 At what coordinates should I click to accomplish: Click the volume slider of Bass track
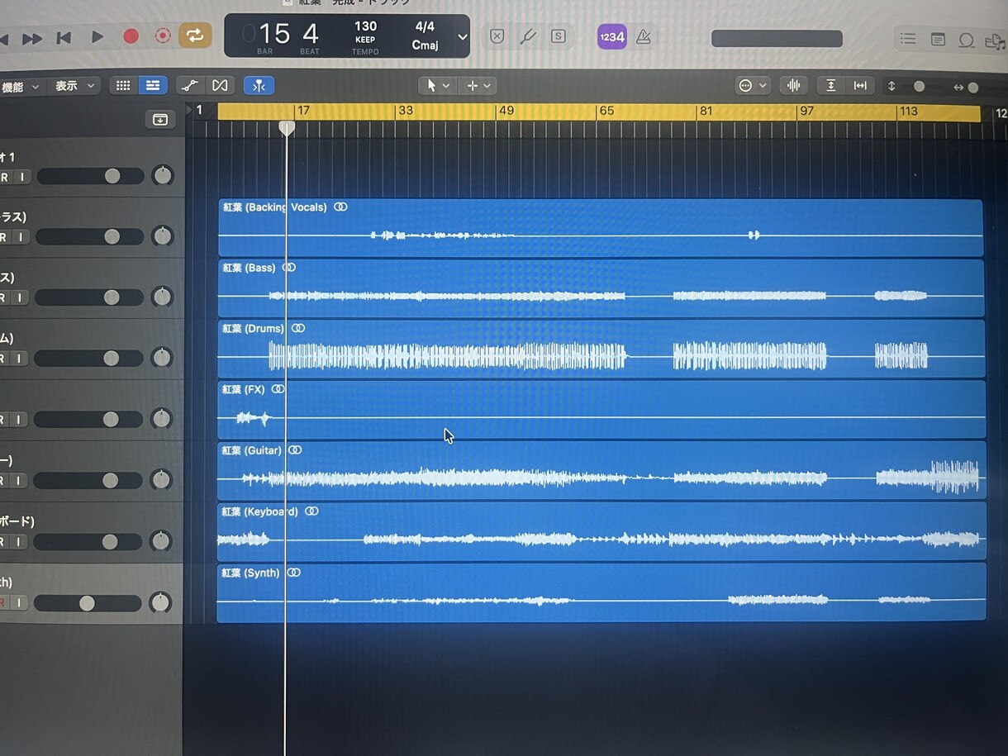(89, 297)
